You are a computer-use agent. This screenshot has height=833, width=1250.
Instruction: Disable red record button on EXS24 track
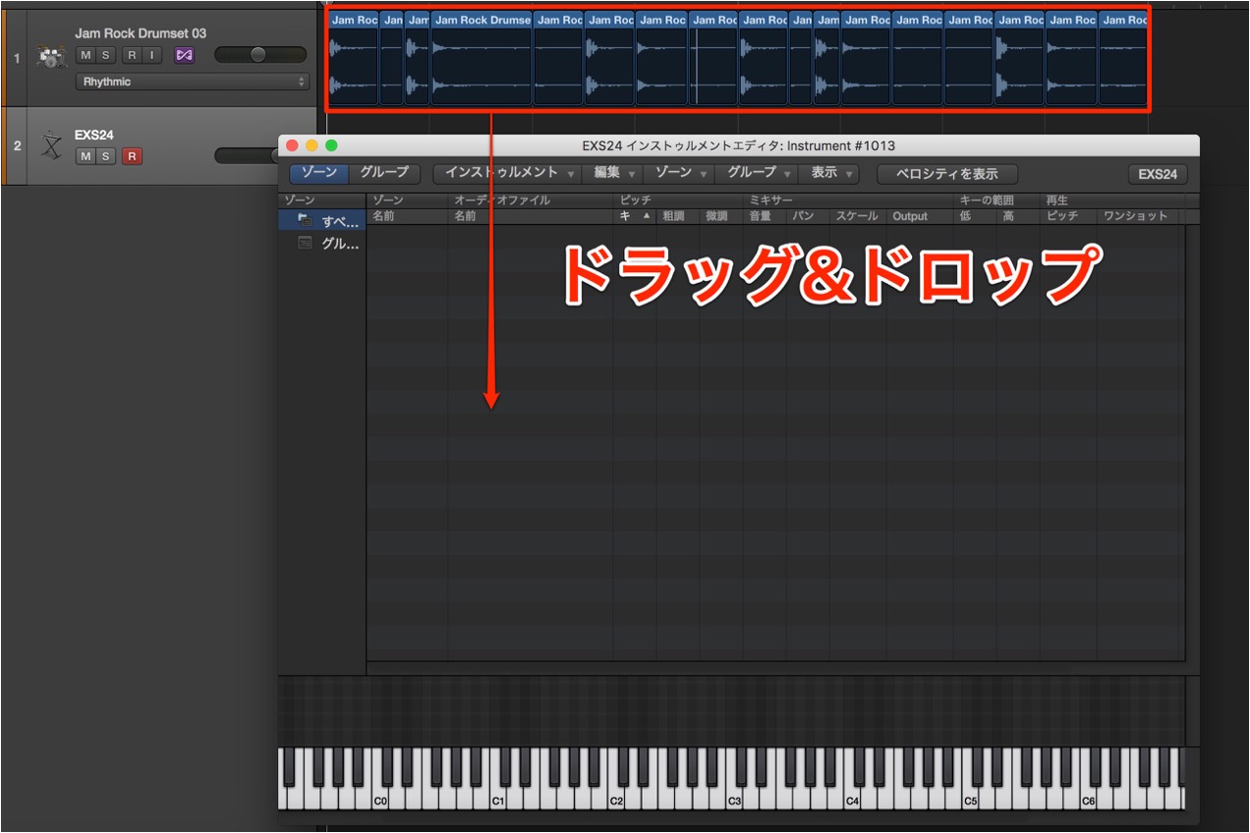point(132,156)
